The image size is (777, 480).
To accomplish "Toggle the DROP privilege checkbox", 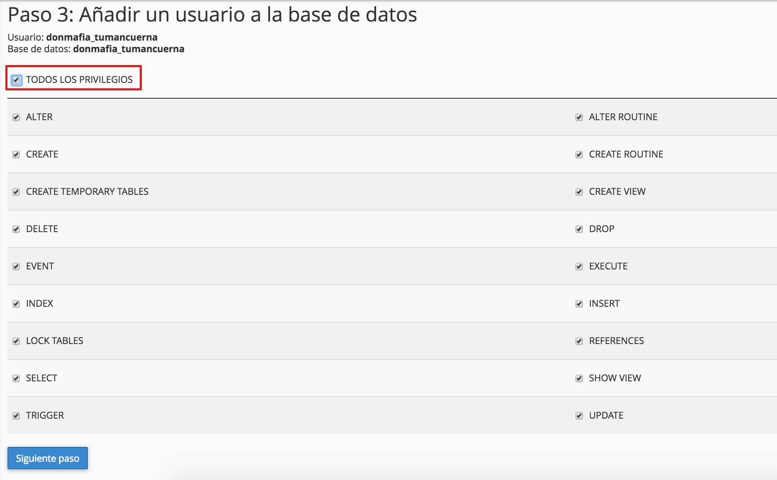I will 579,229.
